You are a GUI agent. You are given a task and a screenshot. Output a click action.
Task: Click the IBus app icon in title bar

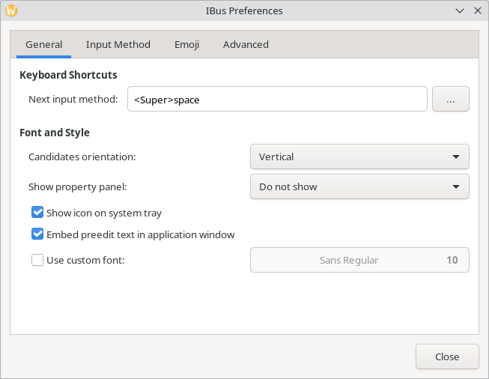11,11
